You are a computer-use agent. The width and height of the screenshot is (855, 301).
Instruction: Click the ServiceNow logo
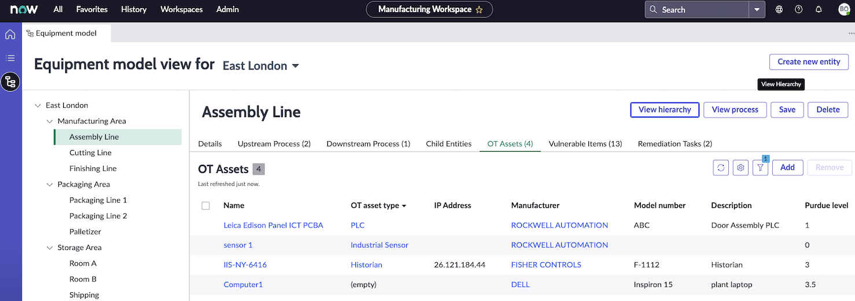click(24, 9)
